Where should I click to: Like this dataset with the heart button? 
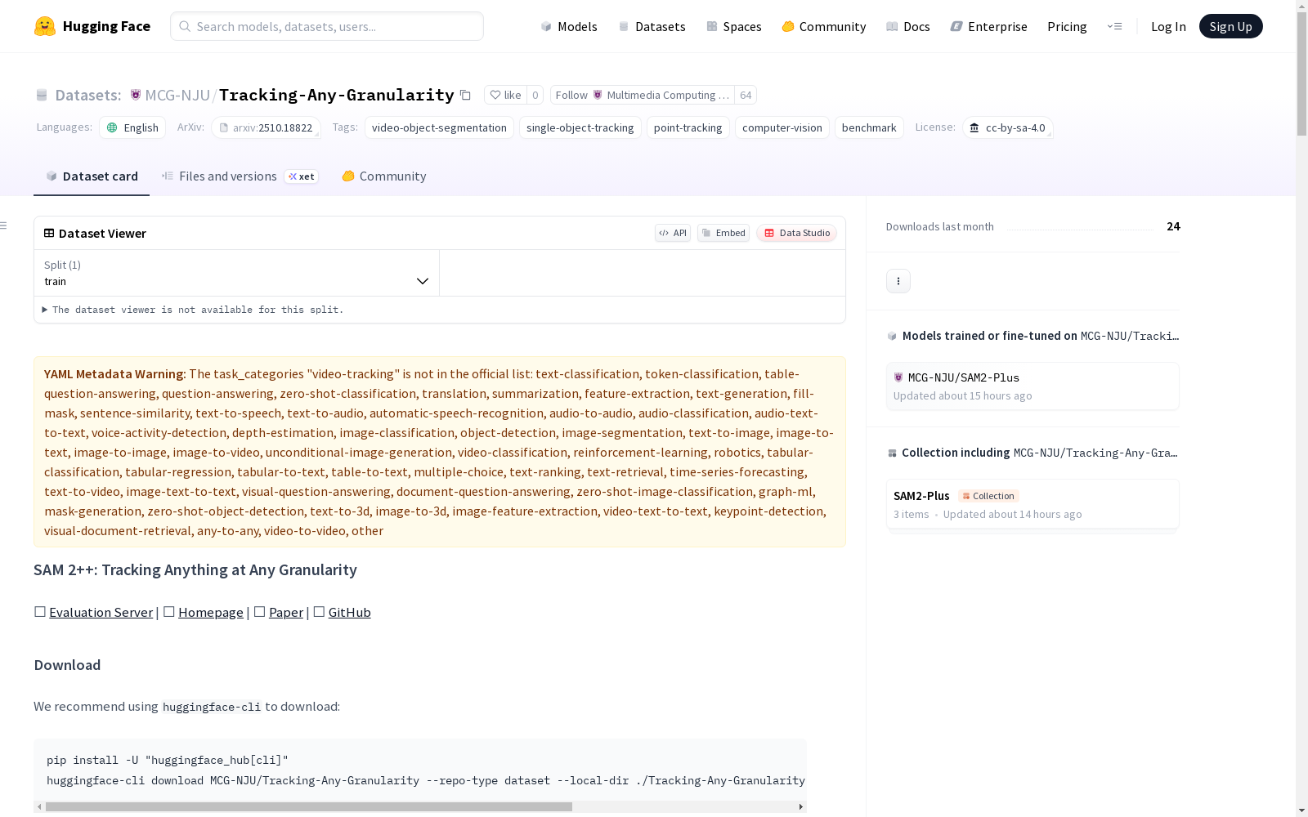pyautogui.click(x=505, y=95)
